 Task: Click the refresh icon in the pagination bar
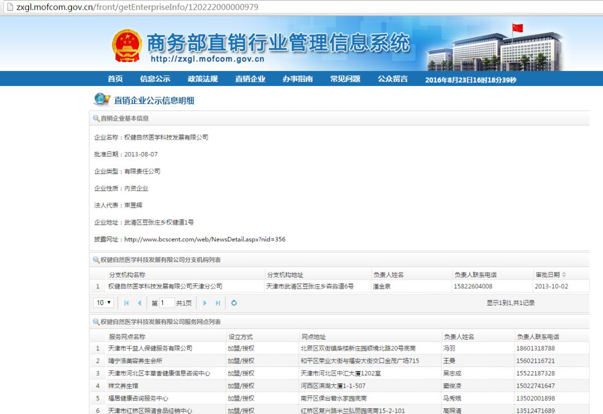pos(233,302)
